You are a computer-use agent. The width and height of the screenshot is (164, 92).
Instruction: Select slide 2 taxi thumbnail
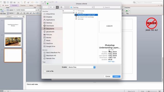tap(13, 41)
